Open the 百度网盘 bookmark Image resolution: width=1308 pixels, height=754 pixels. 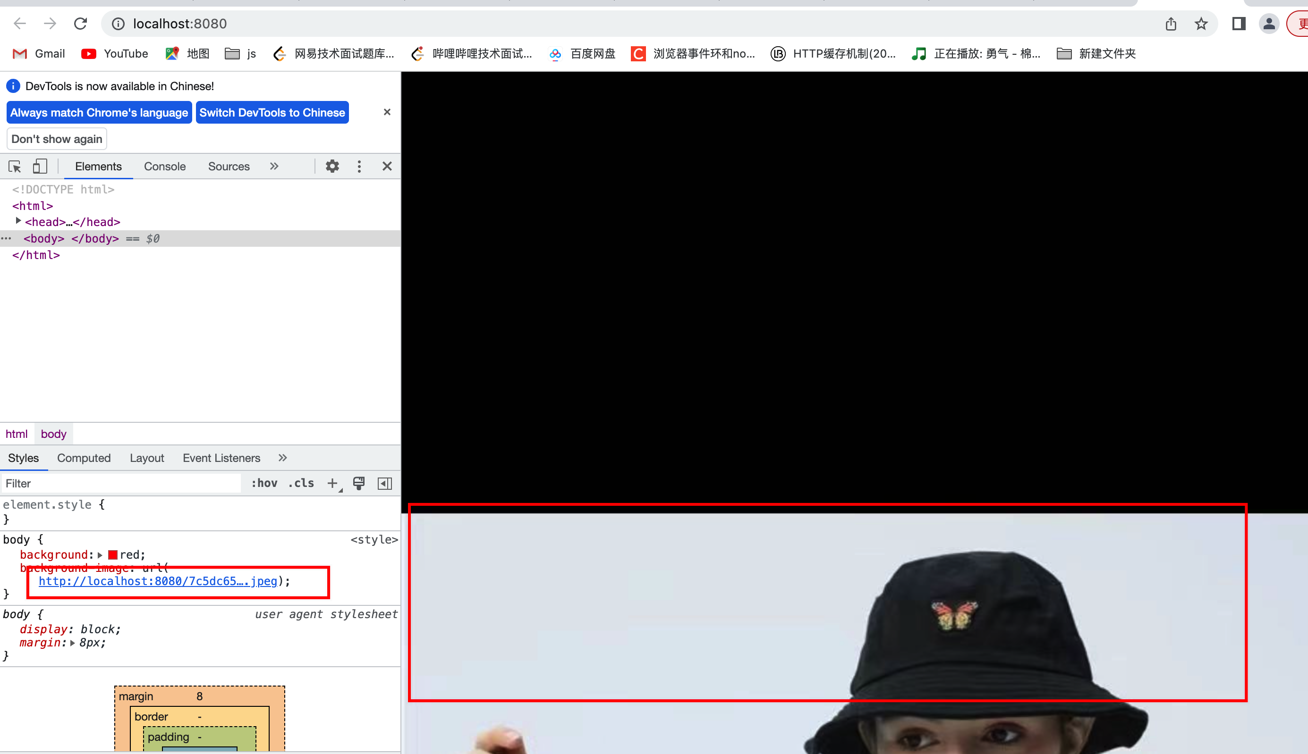(x=582, y=54)
